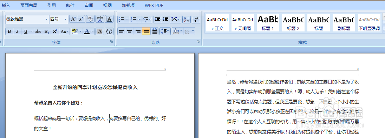Expand the bullet library dropdown arrow
The width and height of the screenshot is (385, 138).
coord(127,19)
